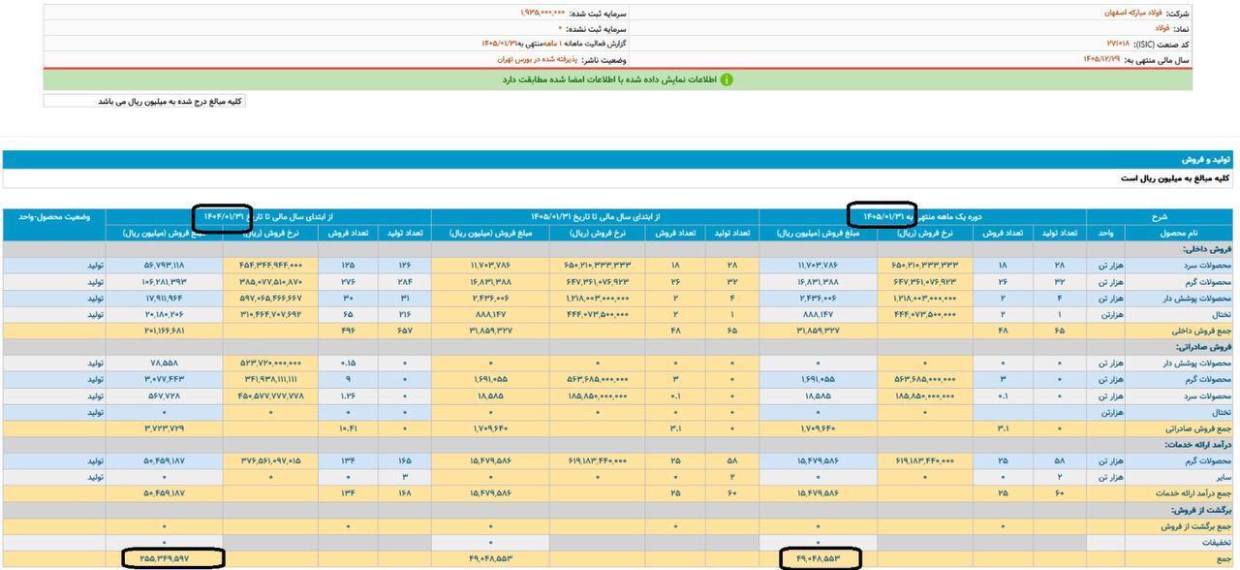
Task: Click the domestic total "۲۰۱,۱۶۶,۶۸۱"
Action: [164, 331]
